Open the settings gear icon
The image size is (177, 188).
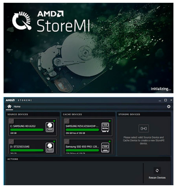pyautogui.click(x=169, y=106)
